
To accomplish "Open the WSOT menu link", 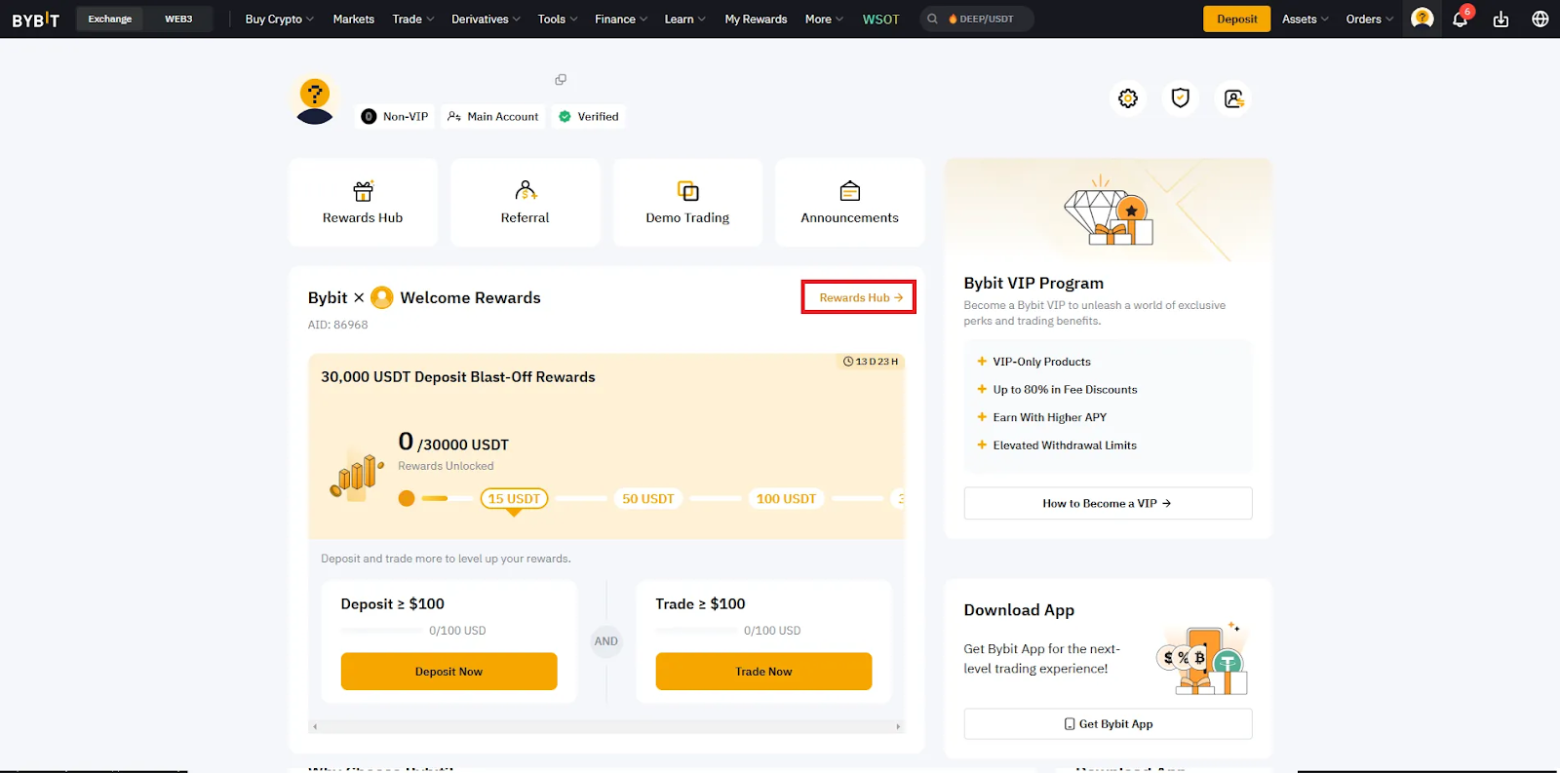I will point(880,19).
